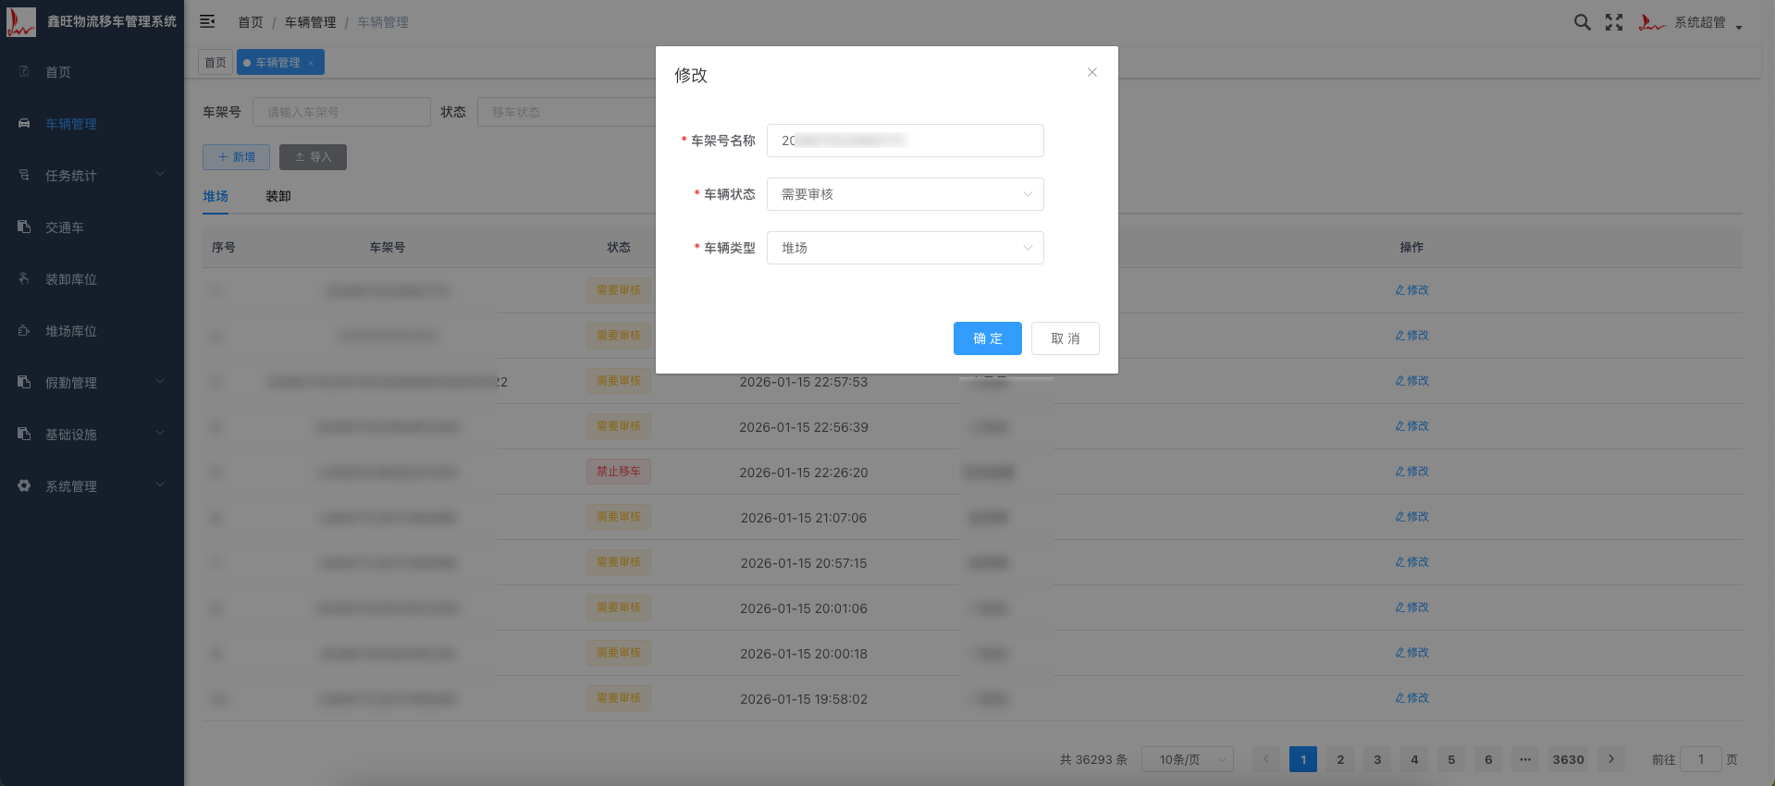
Task: Confirm with the 确定 button
Action: (988, 338)
